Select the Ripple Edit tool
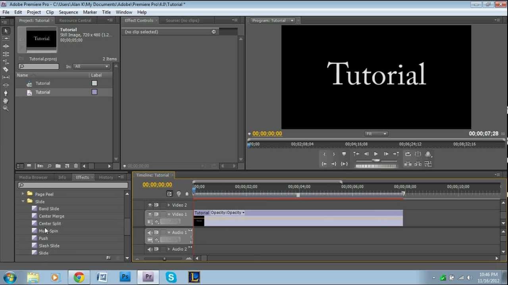The width and height of the screenshot is (508, 285). coord(6,46)
